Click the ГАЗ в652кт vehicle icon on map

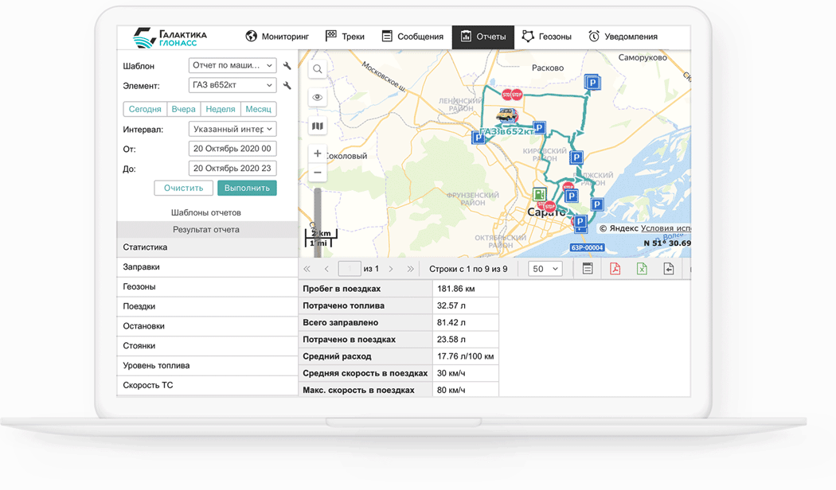pyautogui.click(x=506, y=115)
